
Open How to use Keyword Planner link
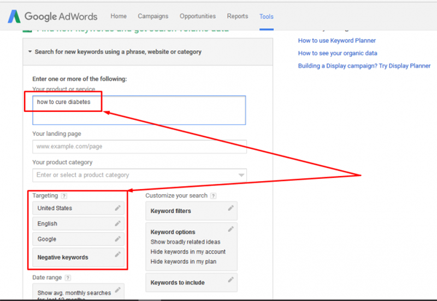tap(337, 40)
